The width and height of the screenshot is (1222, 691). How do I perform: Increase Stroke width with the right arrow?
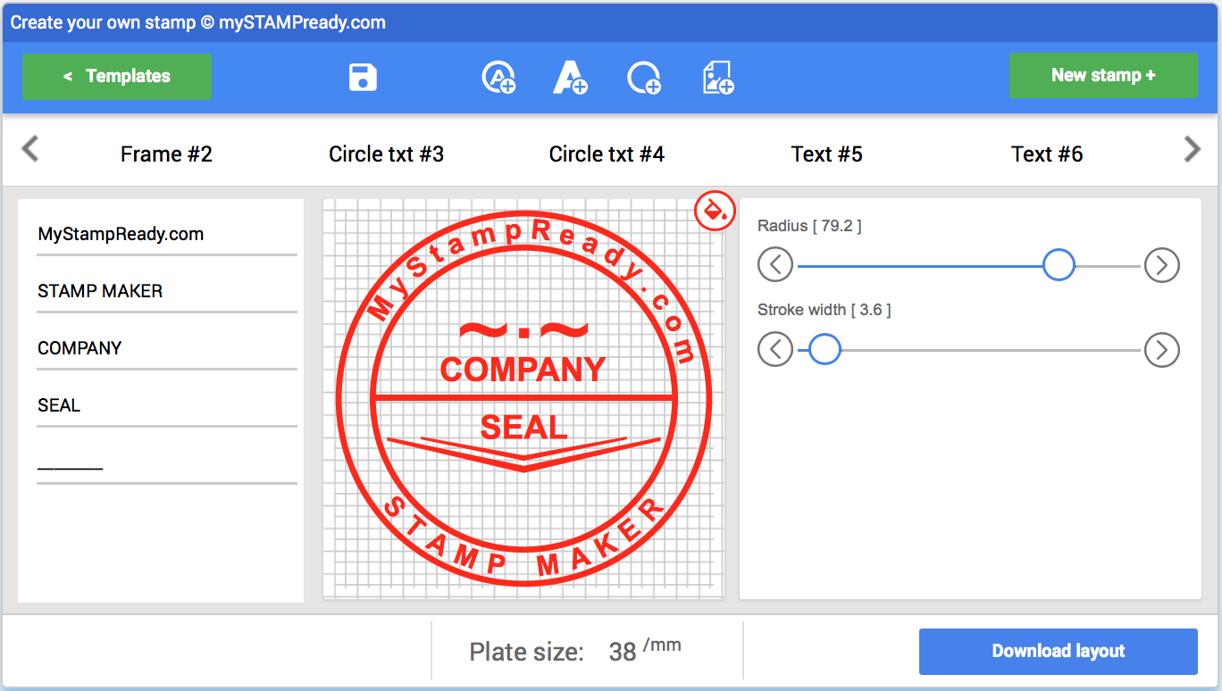[1161, 349]
